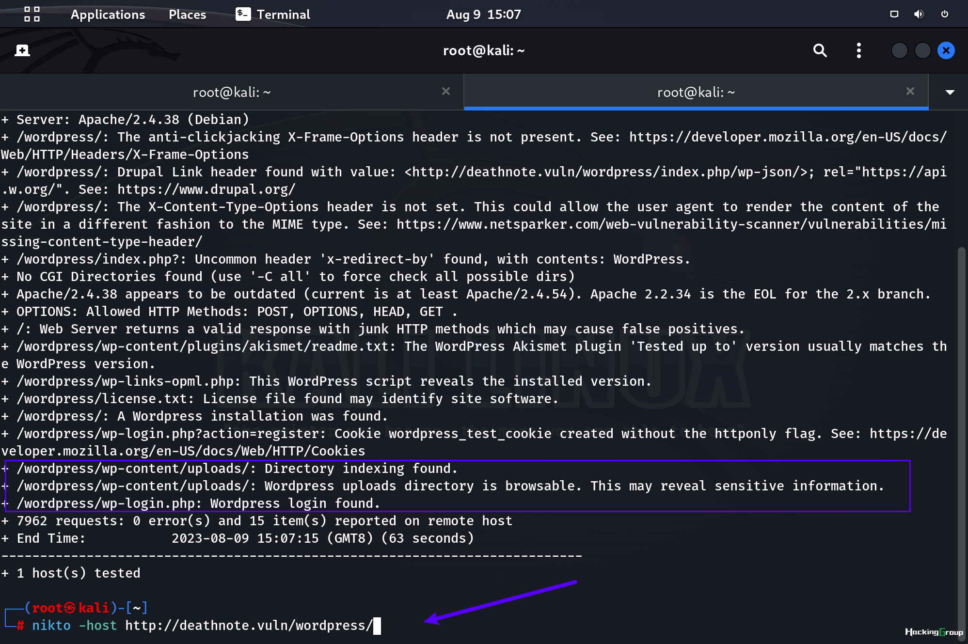Screen dimensions: 968x644
Task: Add a new terminal tab
Action: click(x=22, y=50)
